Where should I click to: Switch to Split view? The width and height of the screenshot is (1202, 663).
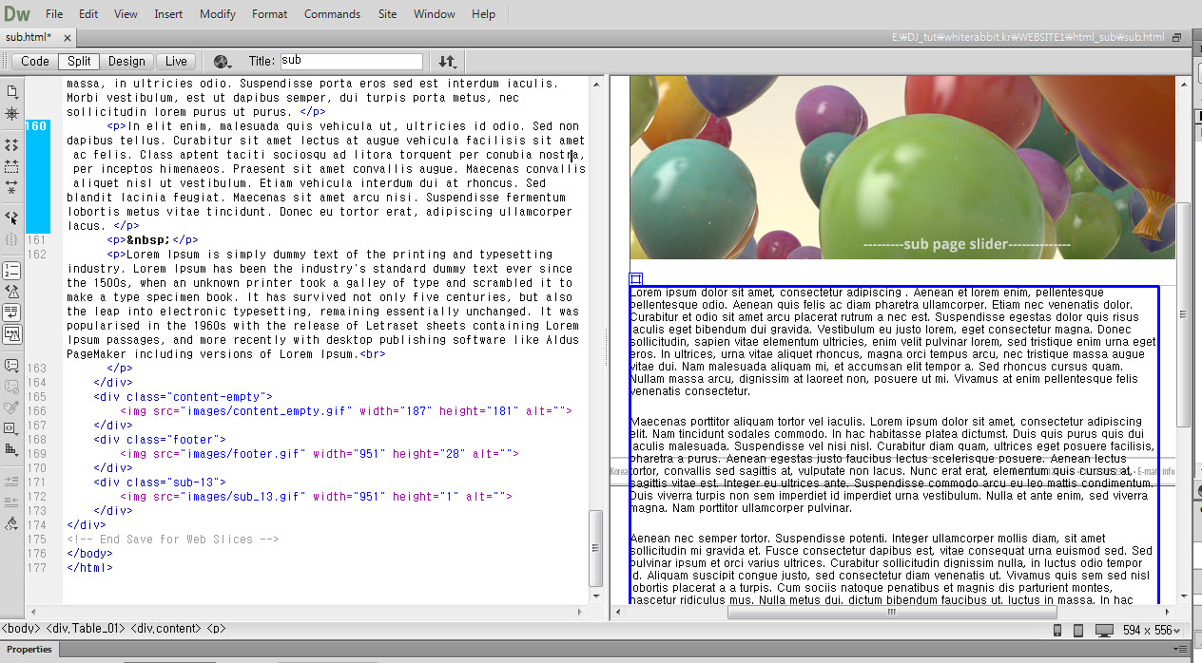79,61
